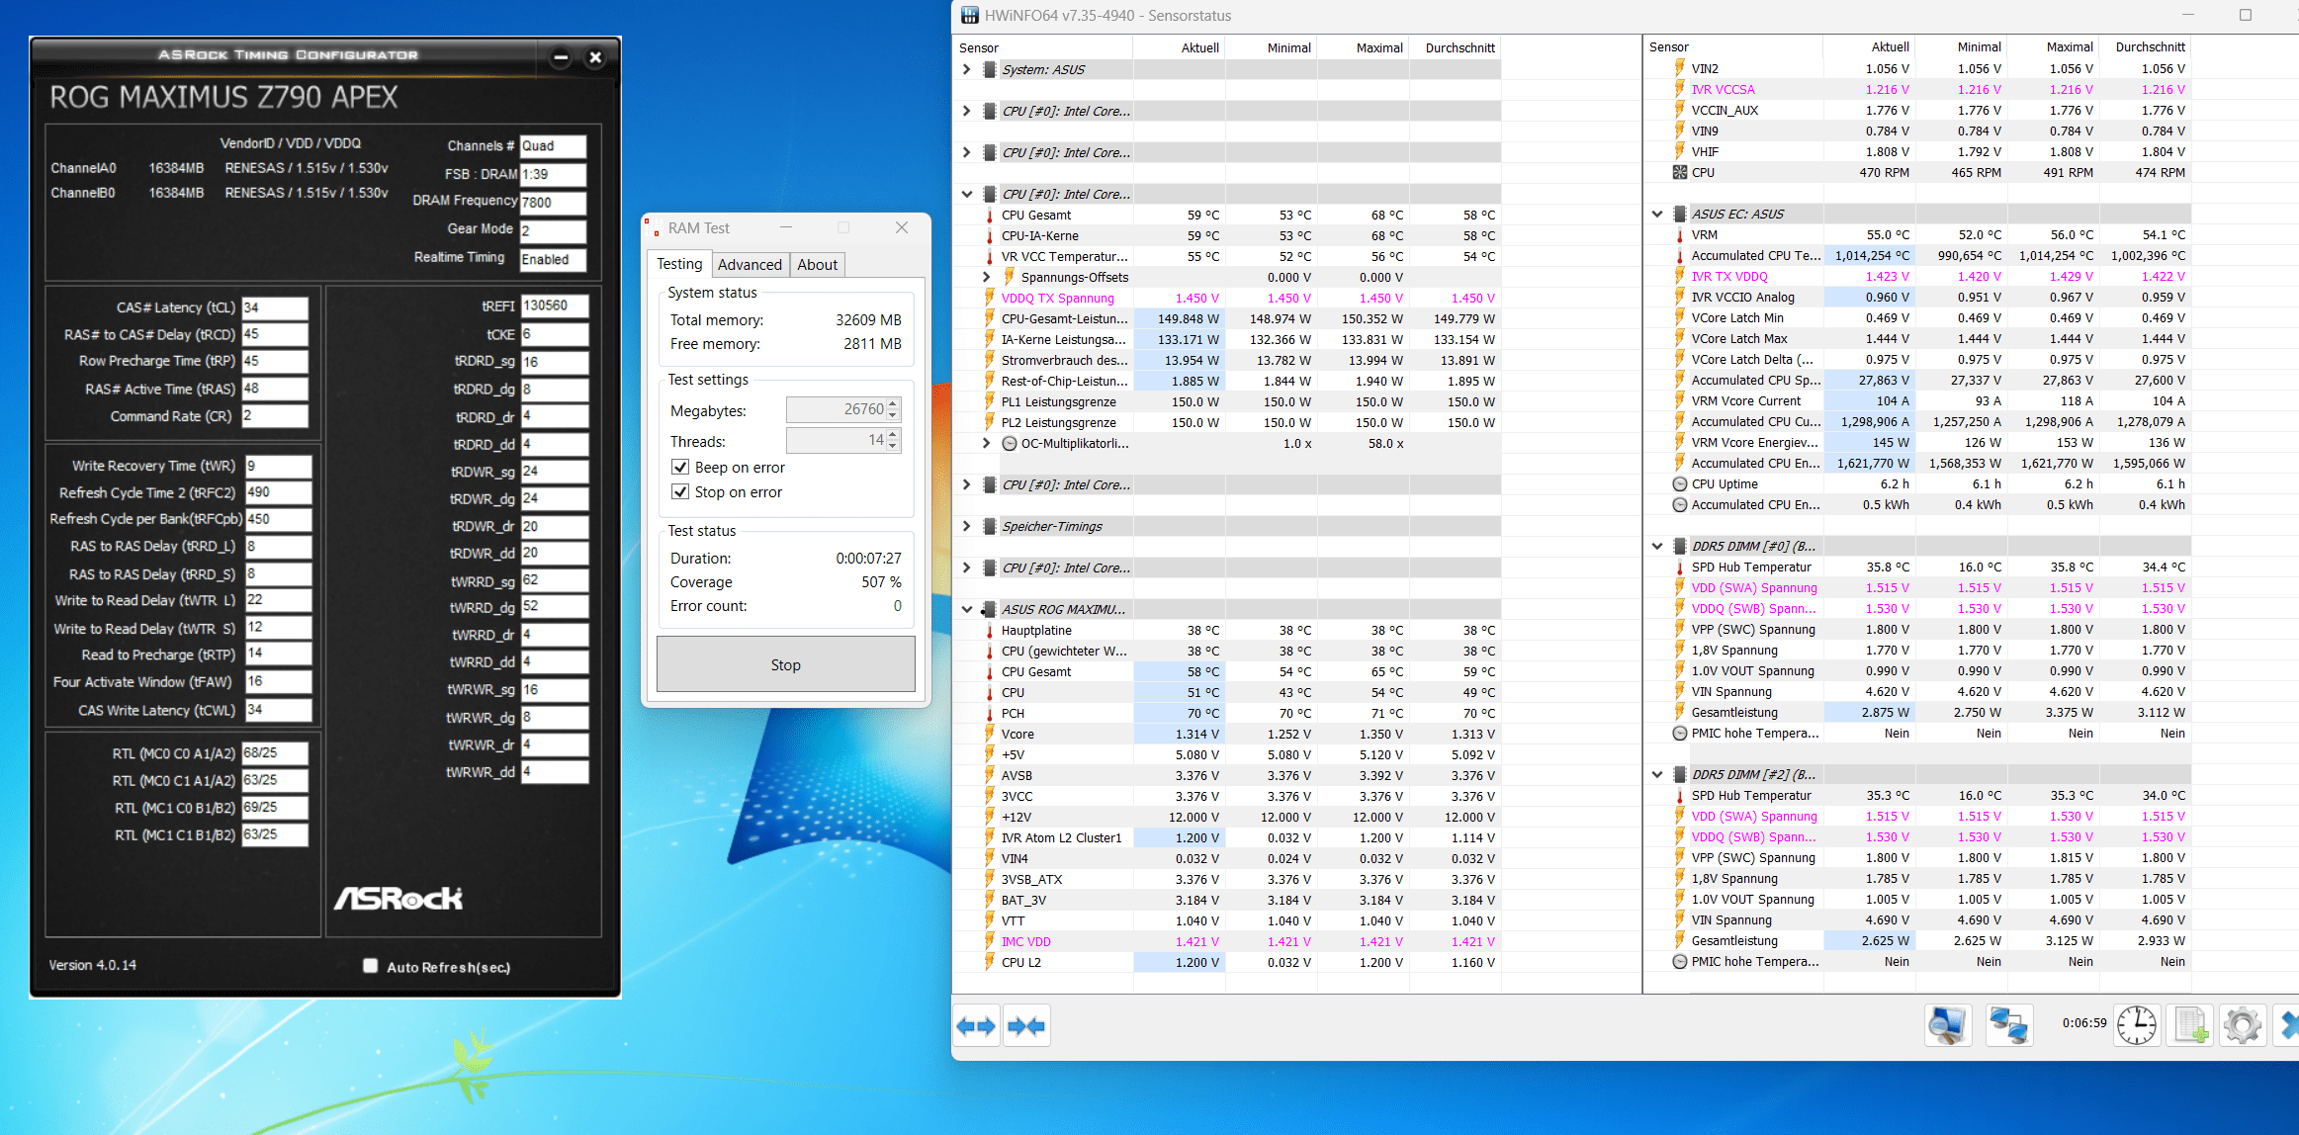Click Maximal column header in left pane
2299x1135 pixels.
tap(1364, 47)
